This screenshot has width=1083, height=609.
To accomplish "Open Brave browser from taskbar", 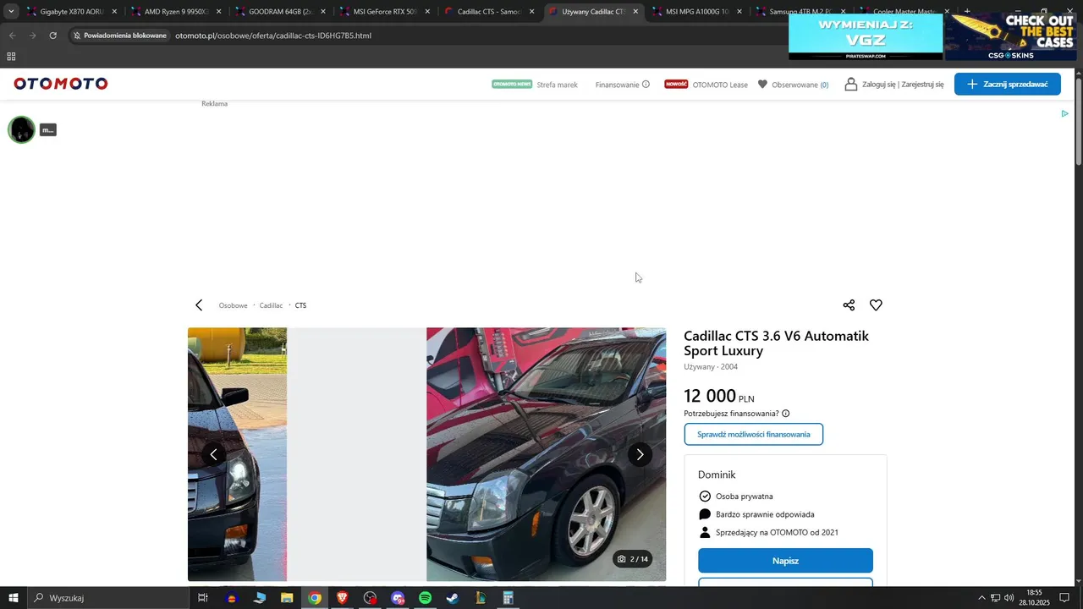I will coord(342,598).
